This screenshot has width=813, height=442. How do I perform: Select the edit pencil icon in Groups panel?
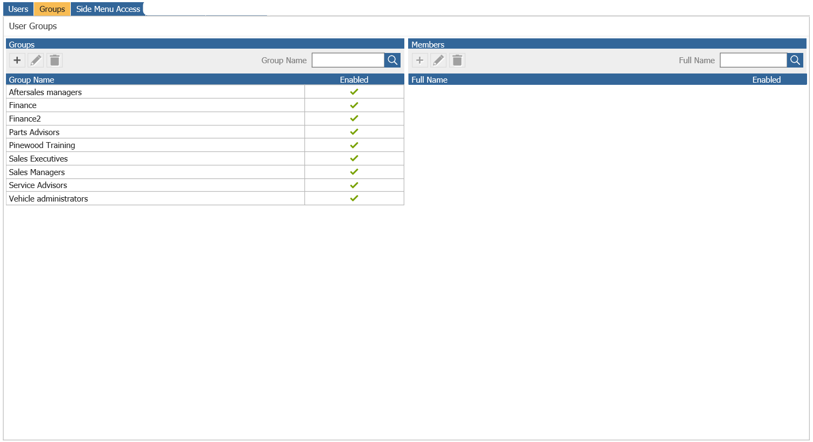[x=36, y=60]
